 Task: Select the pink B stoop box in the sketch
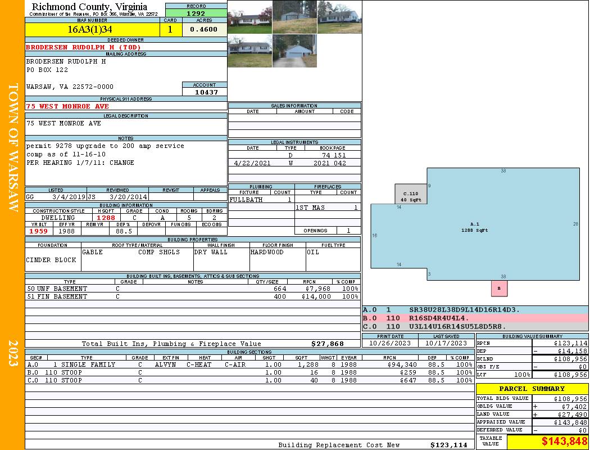(499, 289)
